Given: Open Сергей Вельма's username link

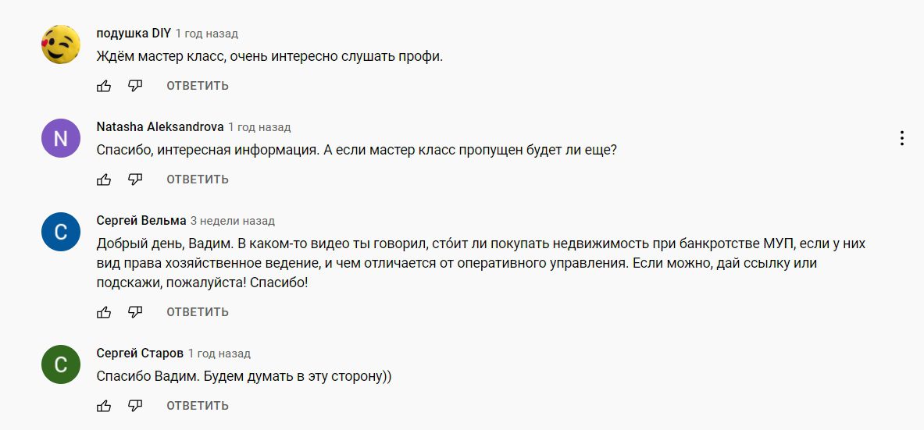Looking at the screenshot, I should (x=141, y=221).
